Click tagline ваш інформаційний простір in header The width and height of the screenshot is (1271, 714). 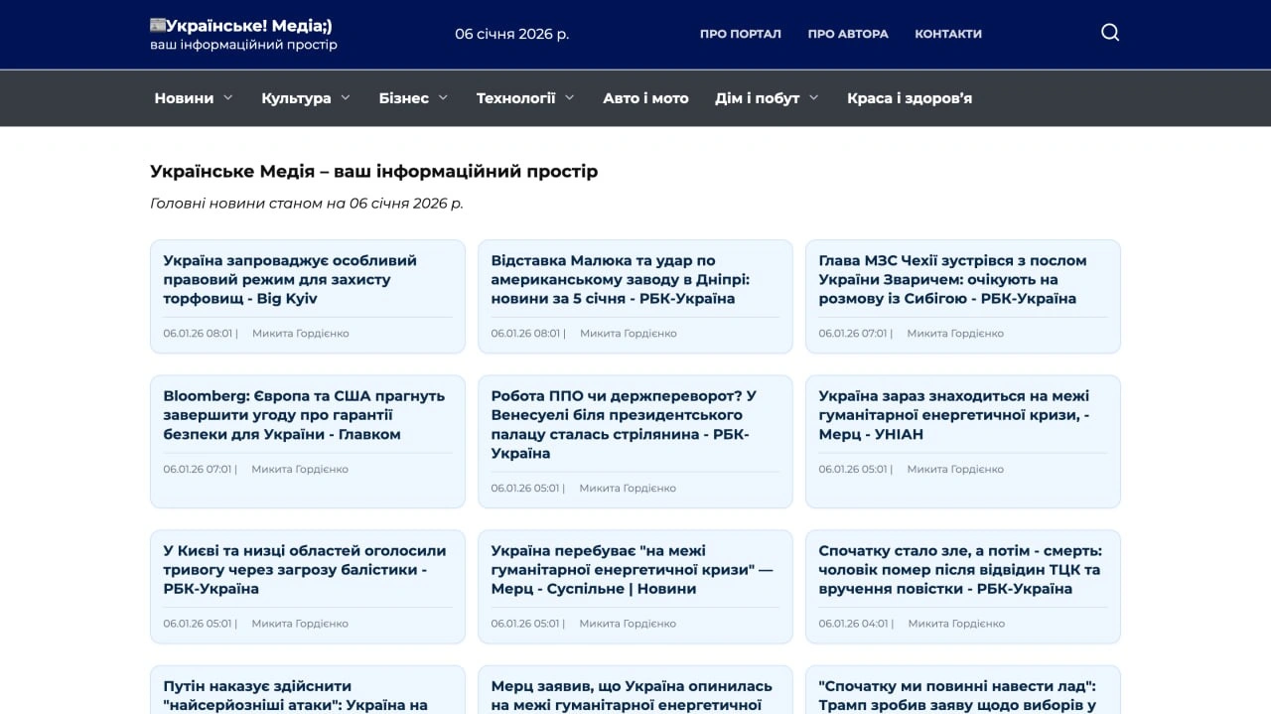pyautogui.click(x=243, y=45)
